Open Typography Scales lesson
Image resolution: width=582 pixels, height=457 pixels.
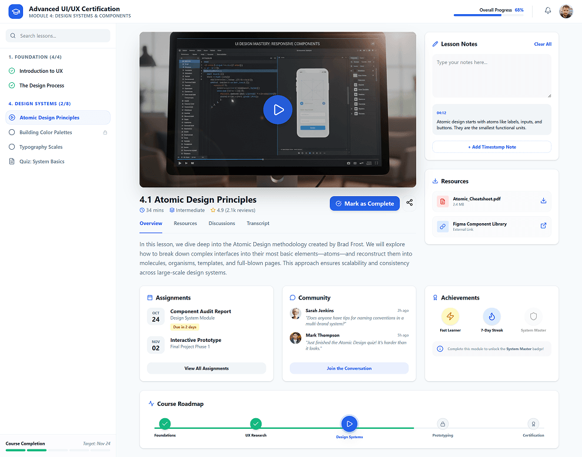tap(58, 147)
